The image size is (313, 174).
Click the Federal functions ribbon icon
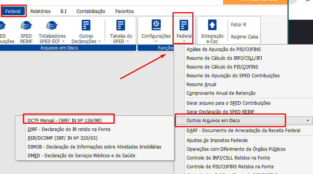point(184,25)
